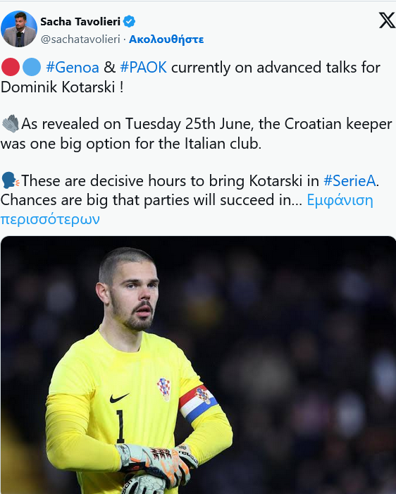Click the red circle emoji
The image size is (396, 494).
[x=11, y=67]
